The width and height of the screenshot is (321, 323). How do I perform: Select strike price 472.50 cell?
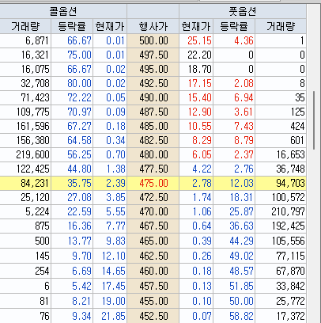(153, 198)
